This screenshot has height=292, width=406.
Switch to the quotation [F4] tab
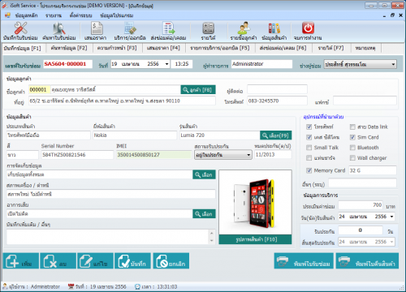[163, 48]
